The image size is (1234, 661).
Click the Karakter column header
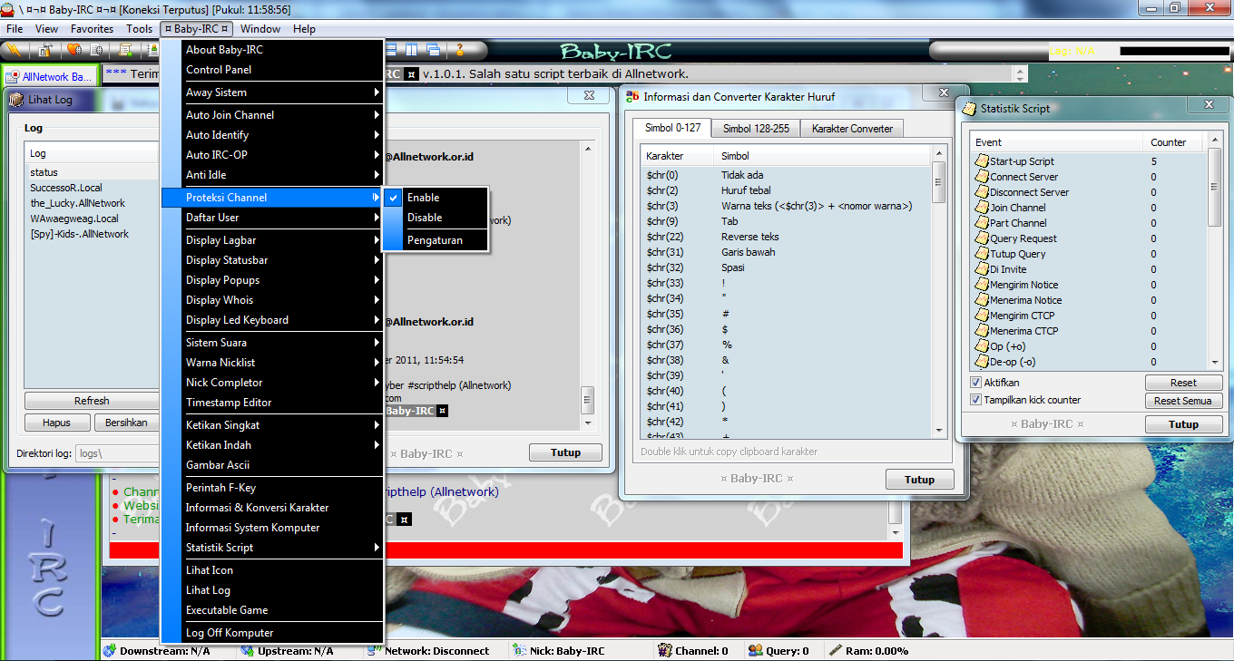click(x=678, y=156)
